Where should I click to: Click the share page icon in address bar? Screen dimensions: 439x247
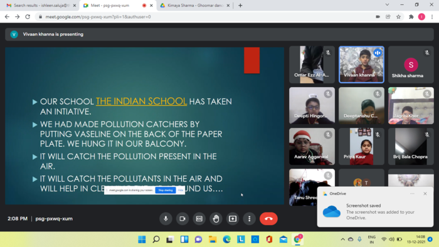(x=388, y=17)
